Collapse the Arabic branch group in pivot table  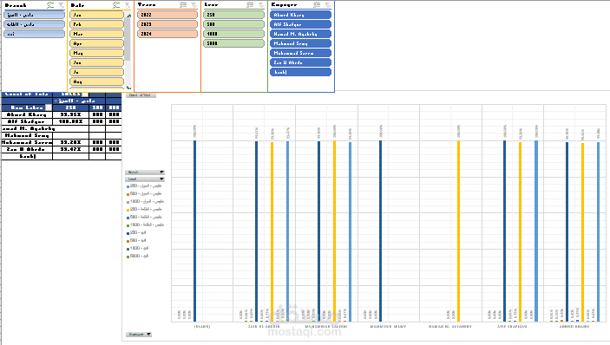point(56,101)
